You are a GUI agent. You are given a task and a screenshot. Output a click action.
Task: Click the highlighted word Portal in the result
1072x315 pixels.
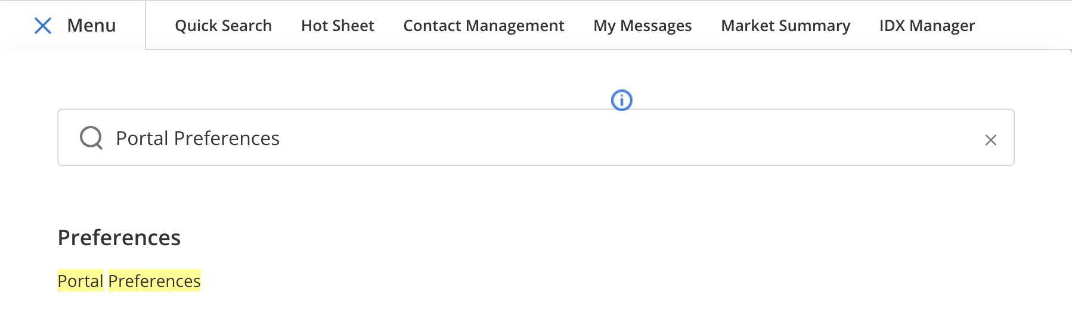click(80, 281)
